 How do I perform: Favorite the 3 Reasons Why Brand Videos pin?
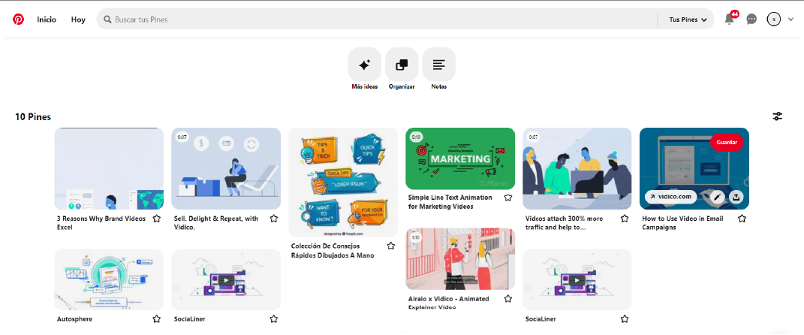point(157,219)
